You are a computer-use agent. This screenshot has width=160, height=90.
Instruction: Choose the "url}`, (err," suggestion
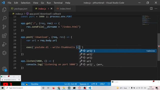pos(118,64)
